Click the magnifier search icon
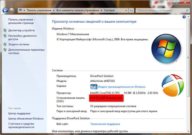Viewport: 192px width, 135px height. click(x=187, y=11)
